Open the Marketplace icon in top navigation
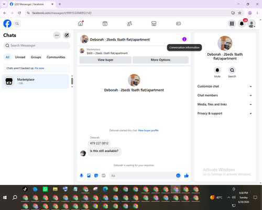This screenshot has height=210, width=262. coord(154,24)
